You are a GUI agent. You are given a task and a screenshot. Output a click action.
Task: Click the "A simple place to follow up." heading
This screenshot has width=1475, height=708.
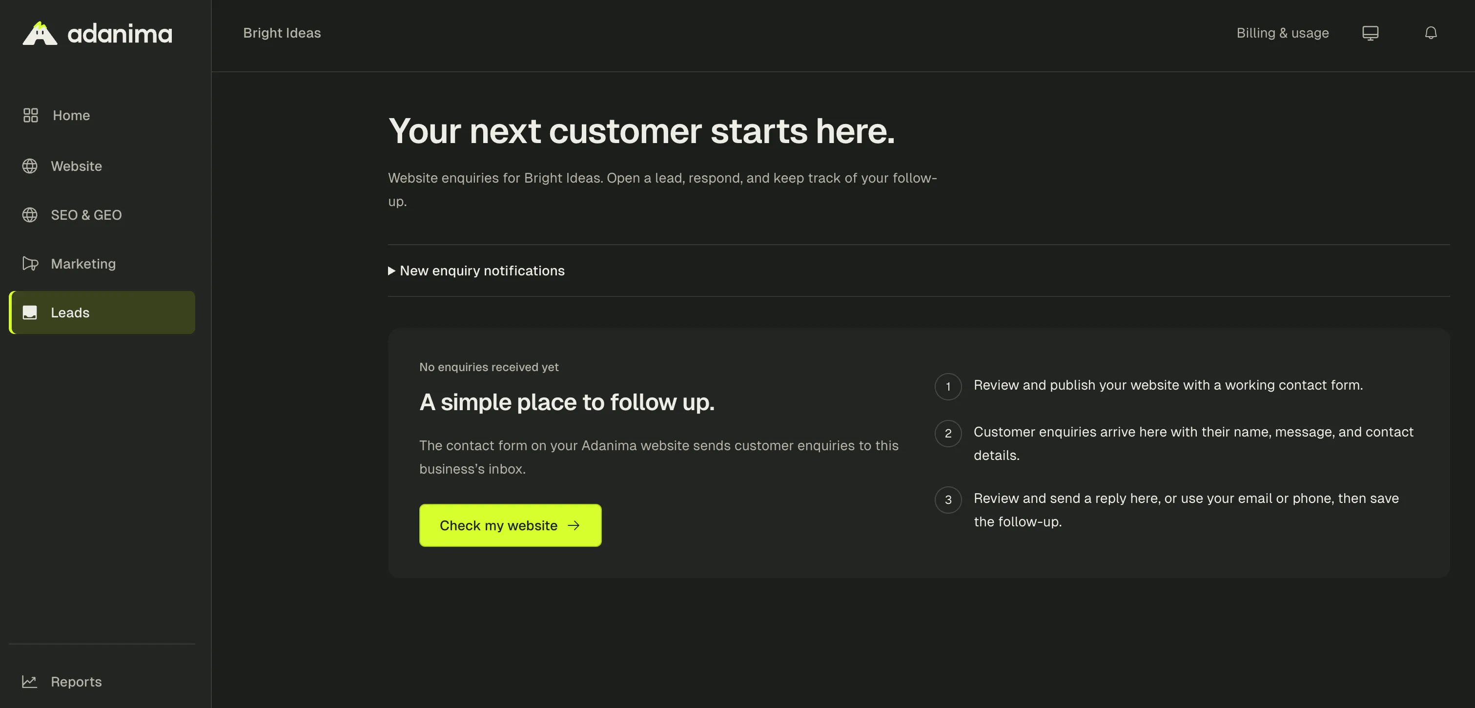(567, 402)
